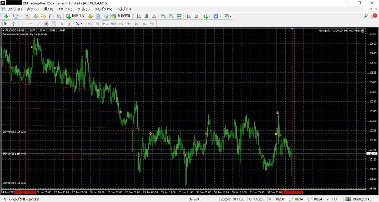Toggle the chart auto scroll button
The image size is (379, 202).
[188, 16]
